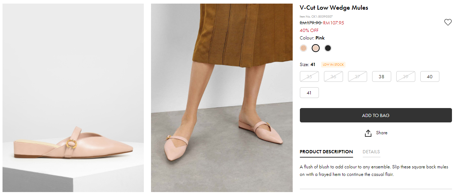The width and height of the screenshot is (457, 196).
Task: Open the side-view shoe photo on white block
Action: pyautogui.click(x=73, y=98)
